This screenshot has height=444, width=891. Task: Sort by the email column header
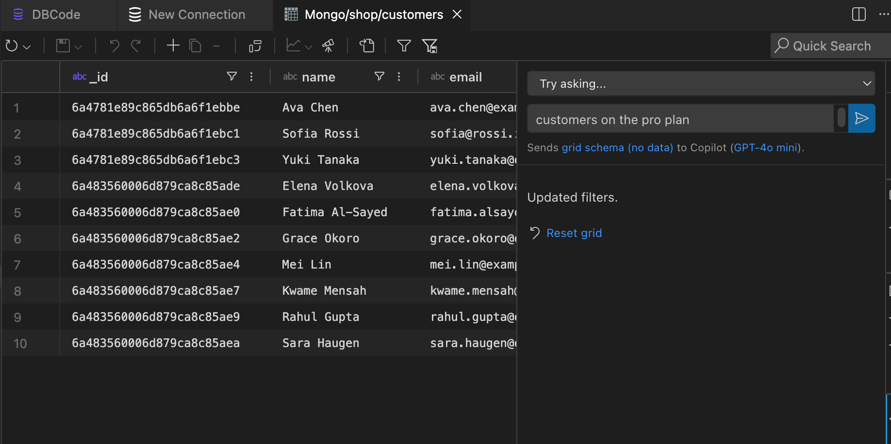click(x=465, y=77)
